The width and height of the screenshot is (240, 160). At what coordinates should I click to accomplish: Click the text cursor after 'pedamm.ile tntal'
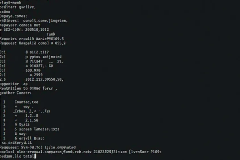35,156
